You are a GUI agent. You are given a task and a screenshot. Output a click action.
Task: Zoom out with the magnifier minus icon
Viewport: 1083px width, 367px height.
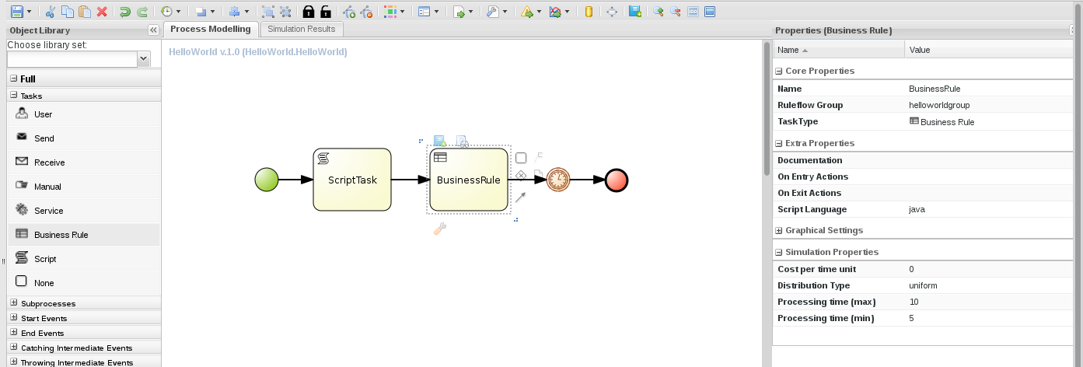[x=676, y=12]
